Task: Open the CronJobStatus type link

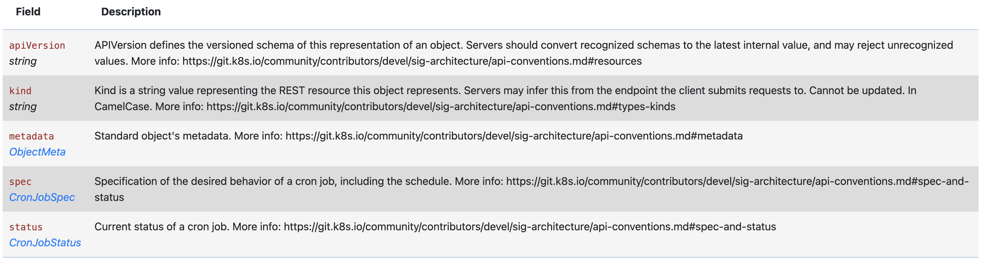Action: point(45,243)
